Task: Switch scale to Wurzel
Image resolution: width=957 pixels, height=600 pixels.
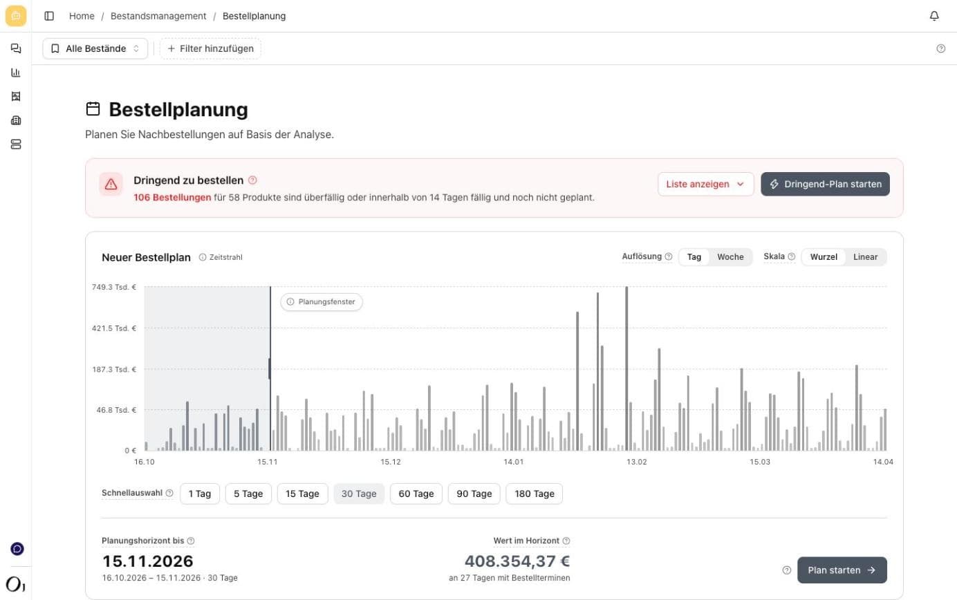Action: pyautogui.click(x=824, y=257)
